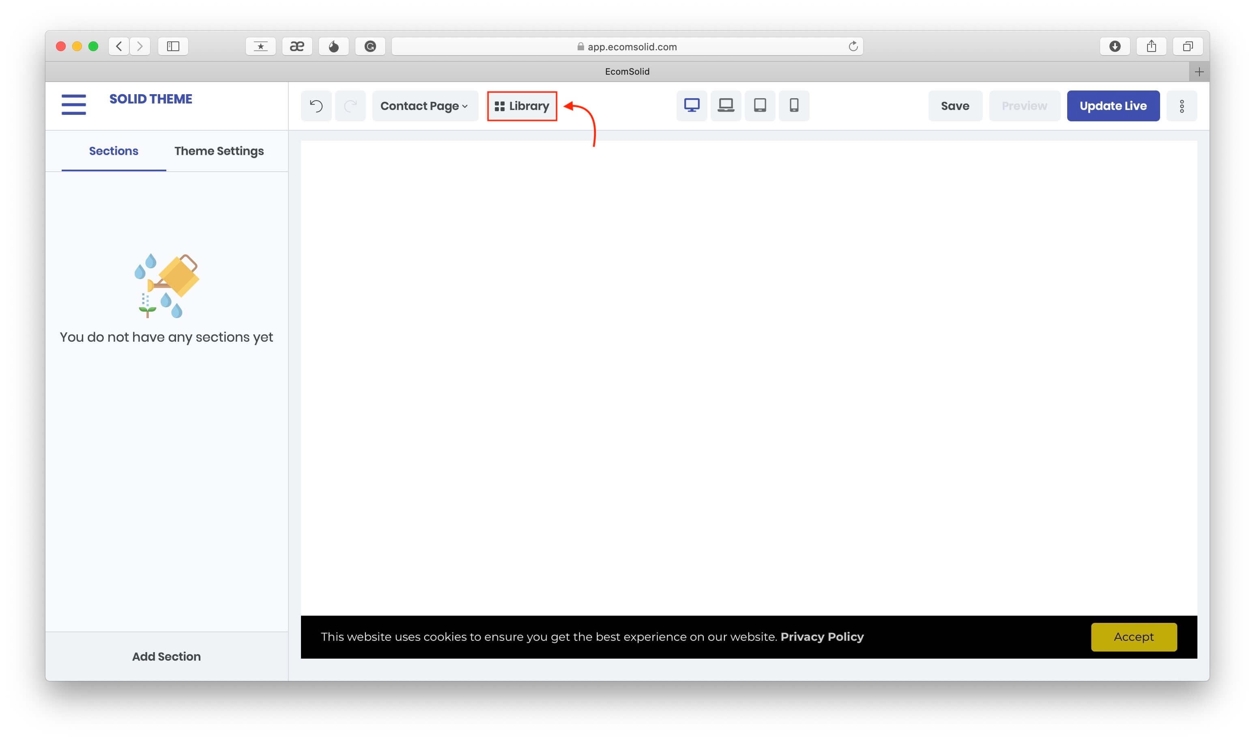The image size is (1255, 741).
Task: Reload the page with refresh icon
Action: coord(853,46)
